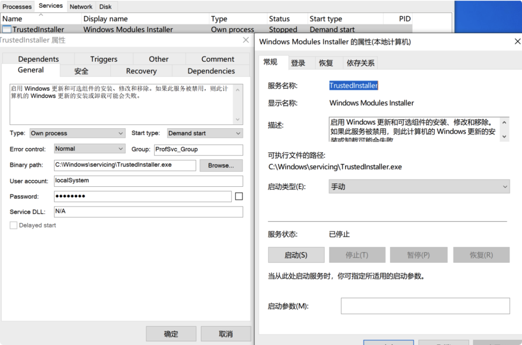Open the Error control dropdown
The height and width of the screenshot is (345, 522).
click(89, 149)
